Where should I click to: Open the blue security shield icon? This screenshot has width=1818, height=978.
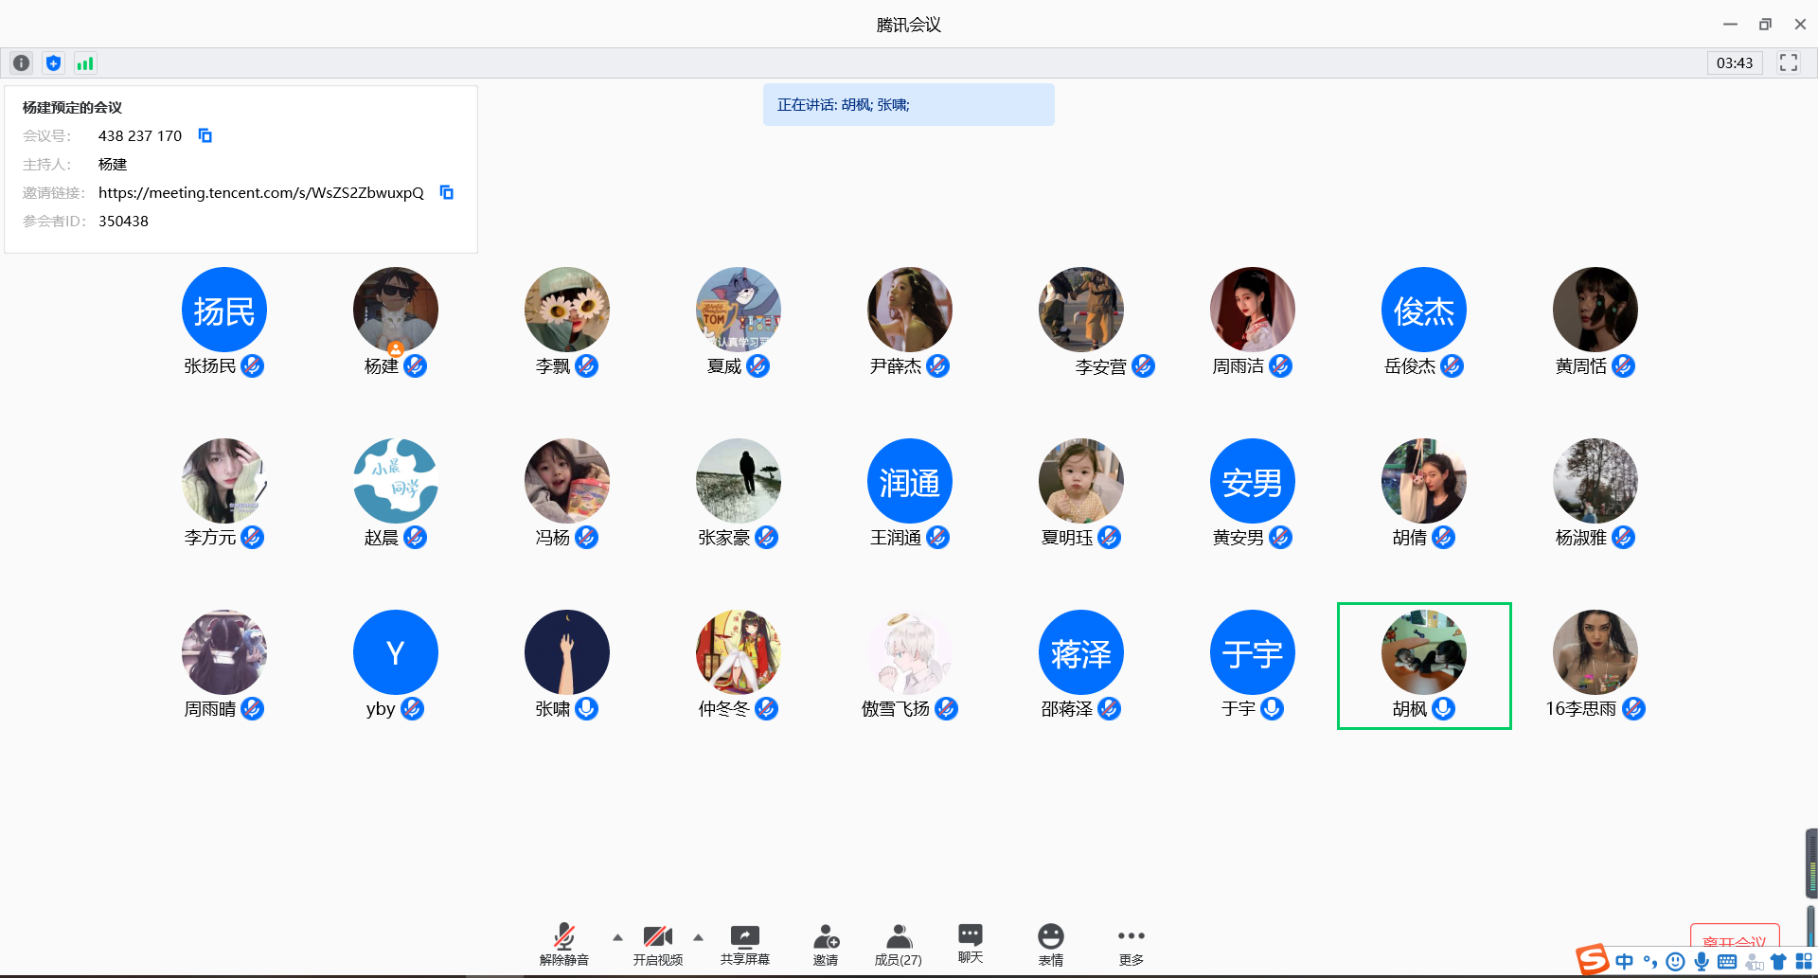tap(53, 63)
